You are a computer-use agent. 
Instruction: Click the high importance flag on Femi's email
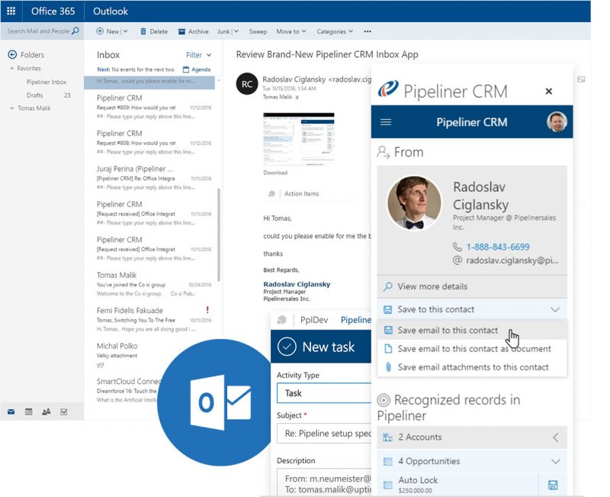207,310
